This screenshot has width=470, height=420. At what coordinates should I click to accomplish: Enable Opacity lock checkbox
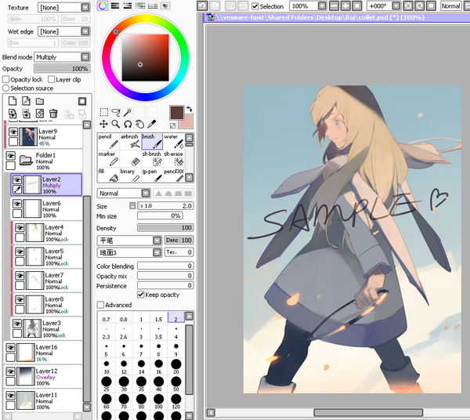coord(5,79)
